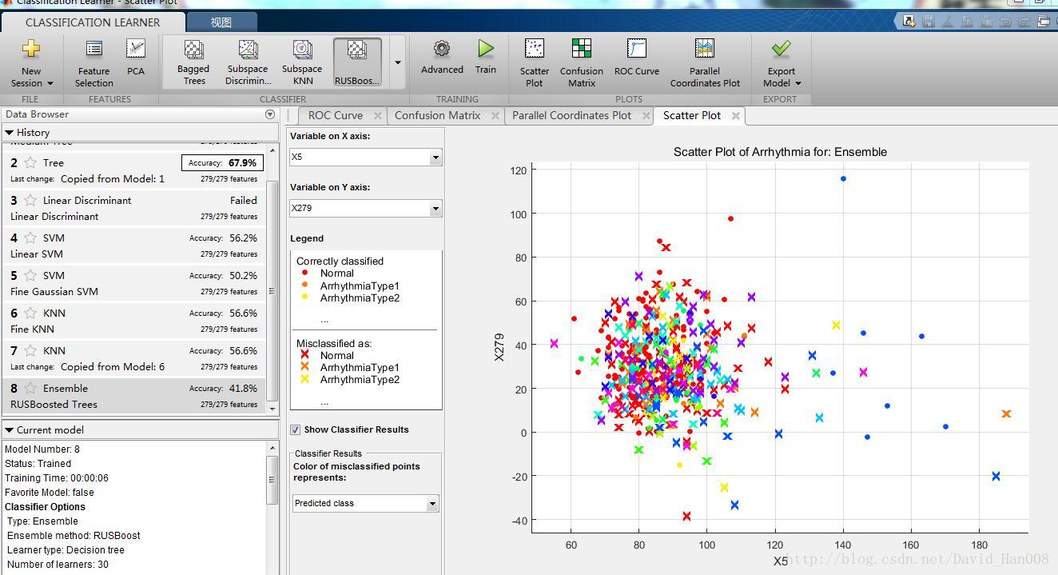Switch to the ROC Curve tab
Screen dimensions: 1058x575
[x=336, y=115]
